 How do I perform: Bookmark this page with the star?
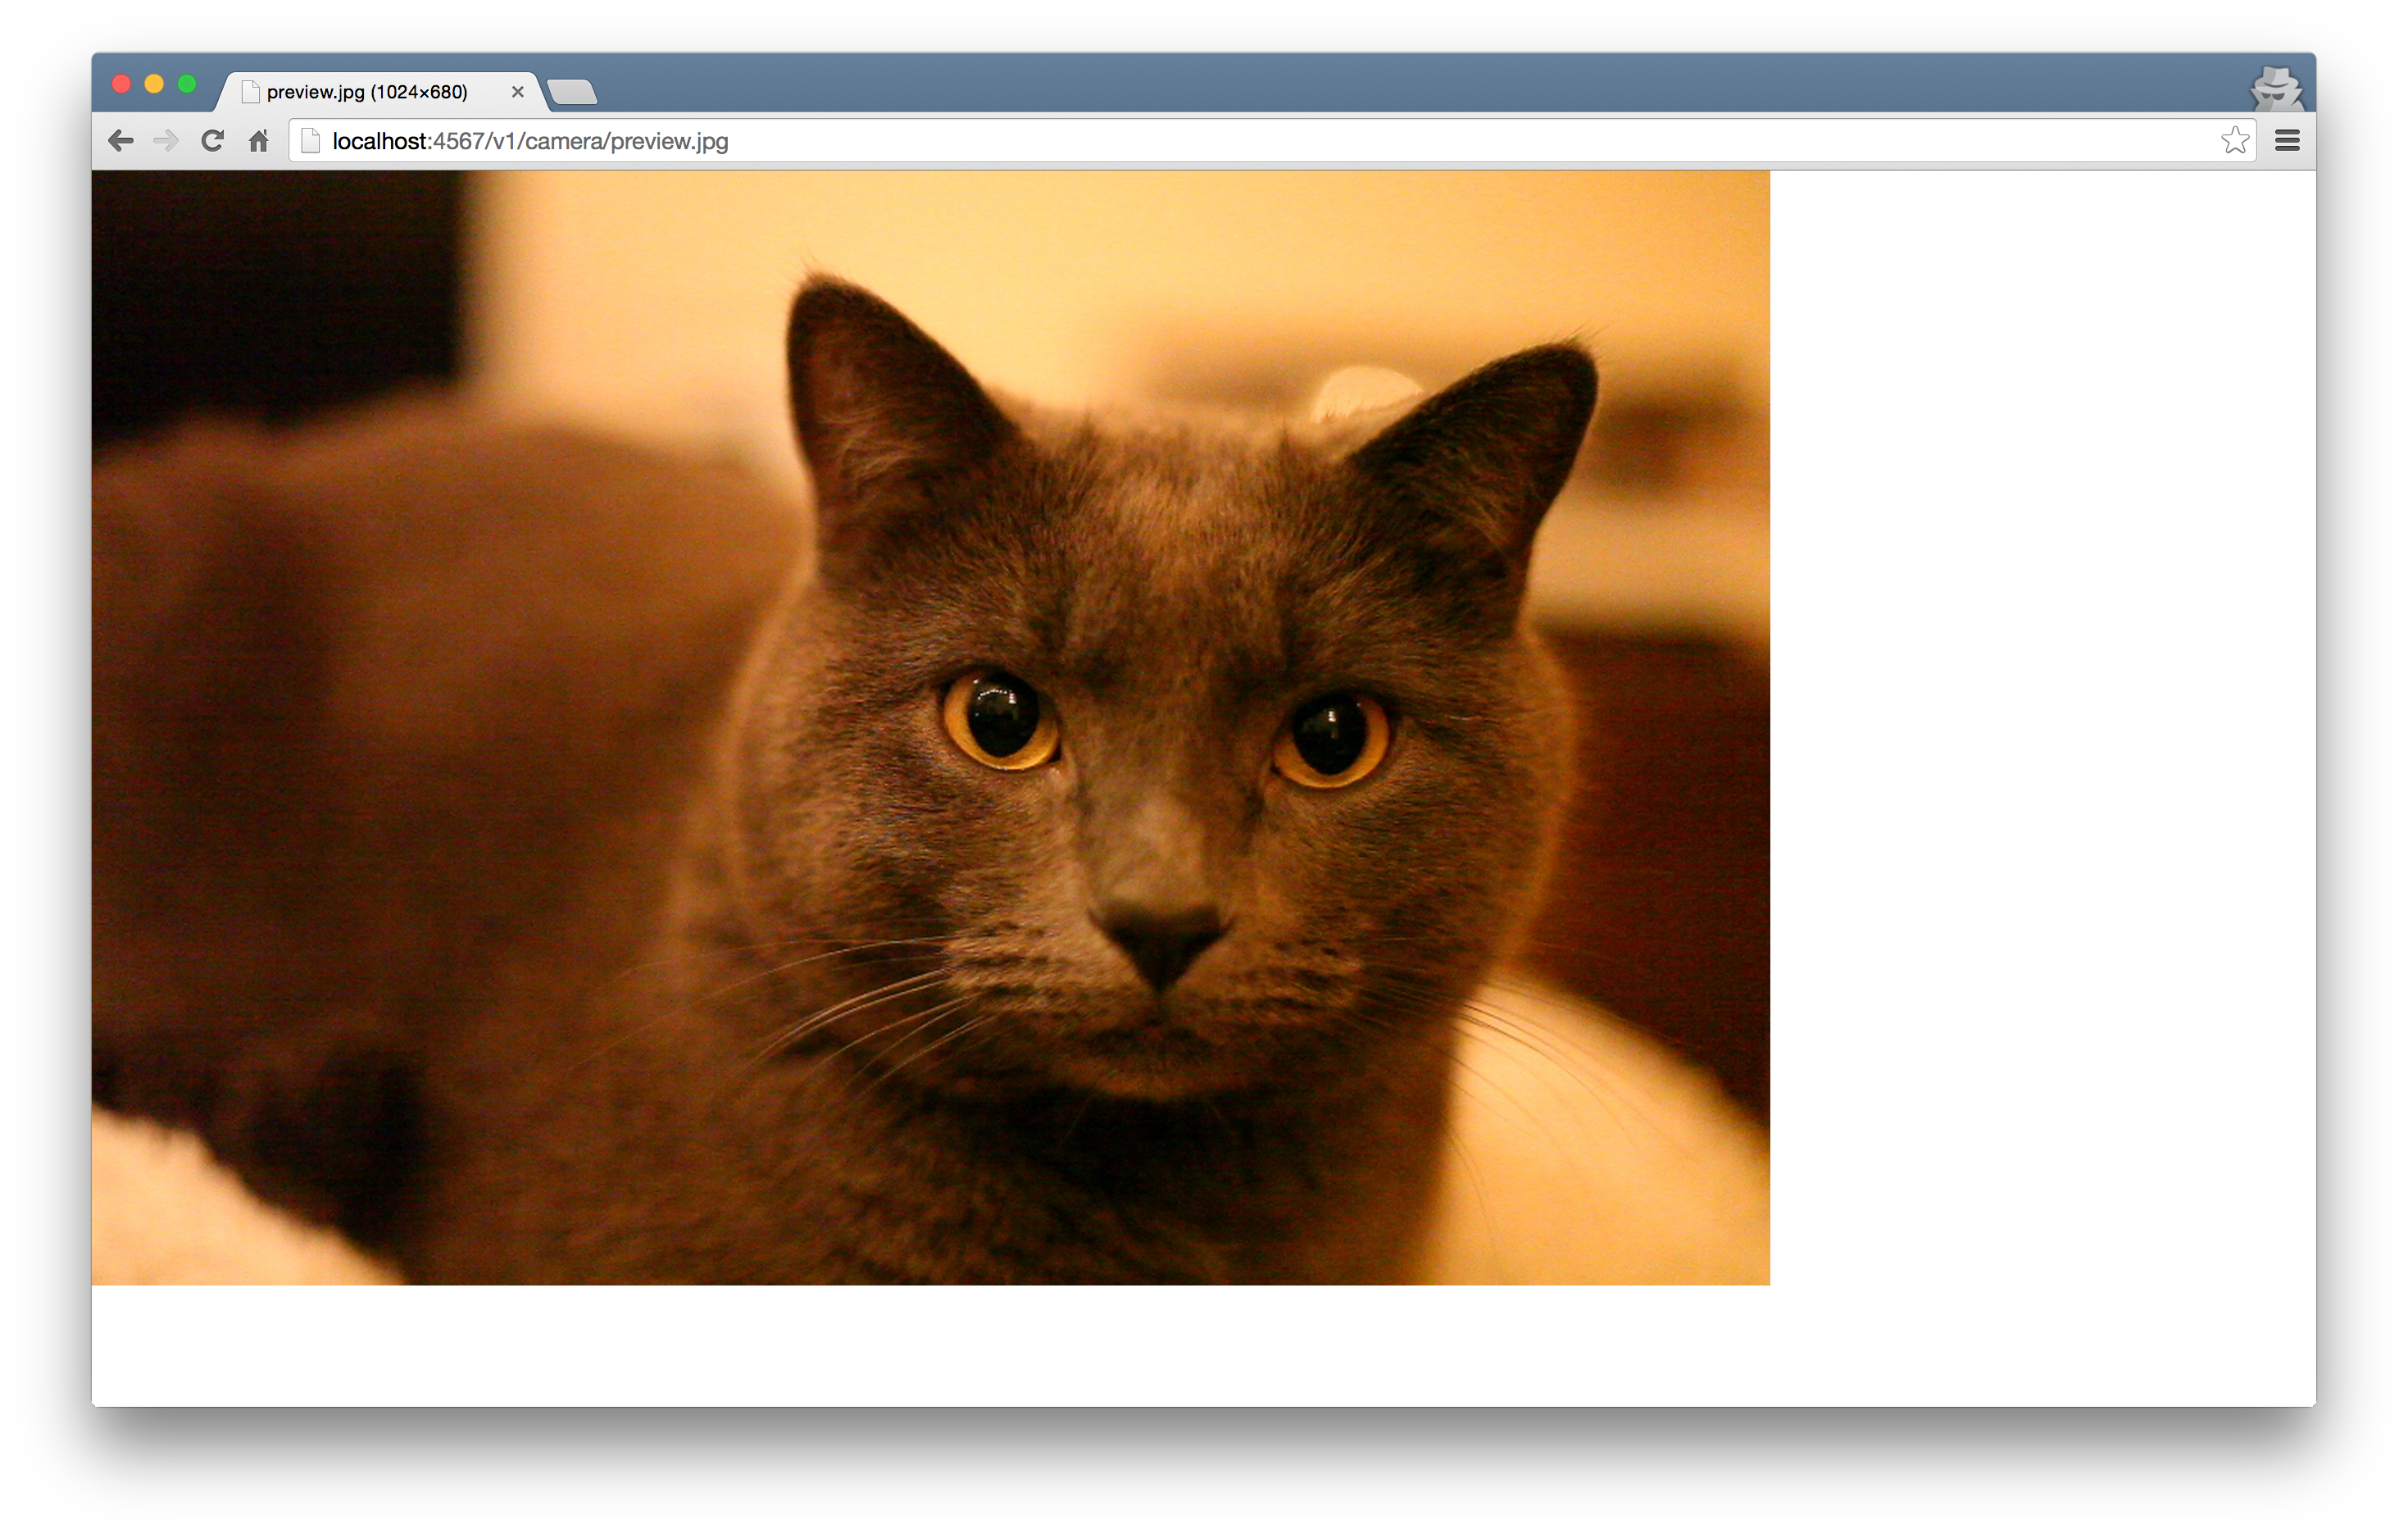click(2234, 141)
